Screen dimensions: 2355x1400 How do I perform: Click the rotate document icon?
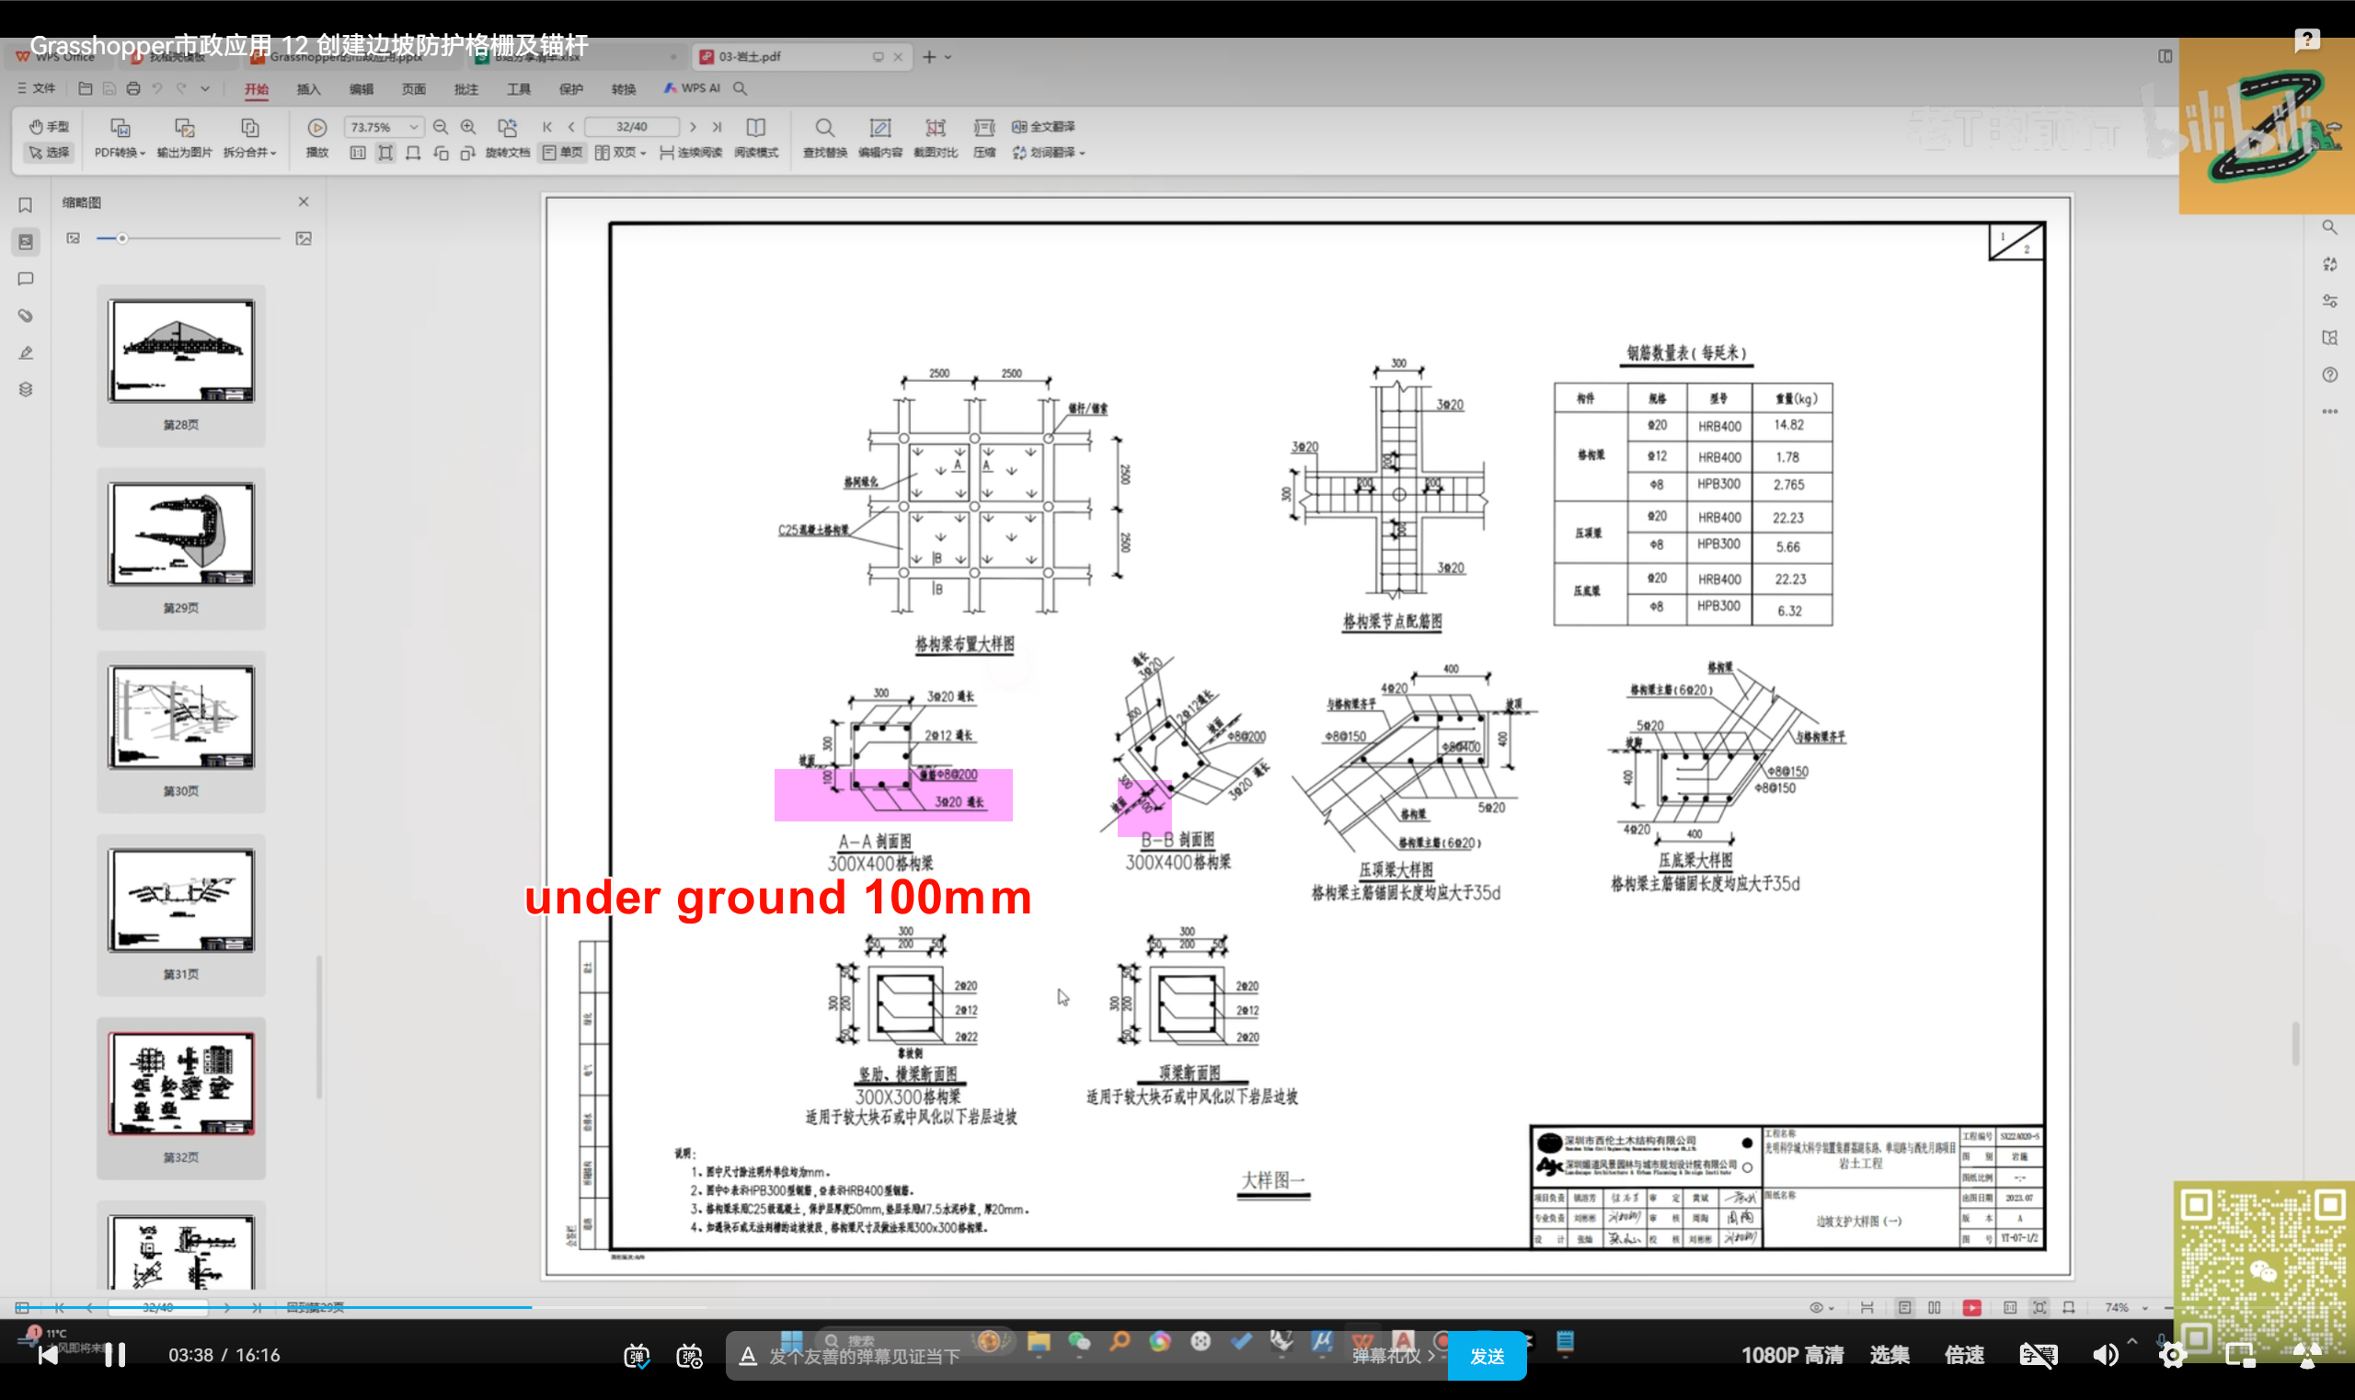coord(508,127)
